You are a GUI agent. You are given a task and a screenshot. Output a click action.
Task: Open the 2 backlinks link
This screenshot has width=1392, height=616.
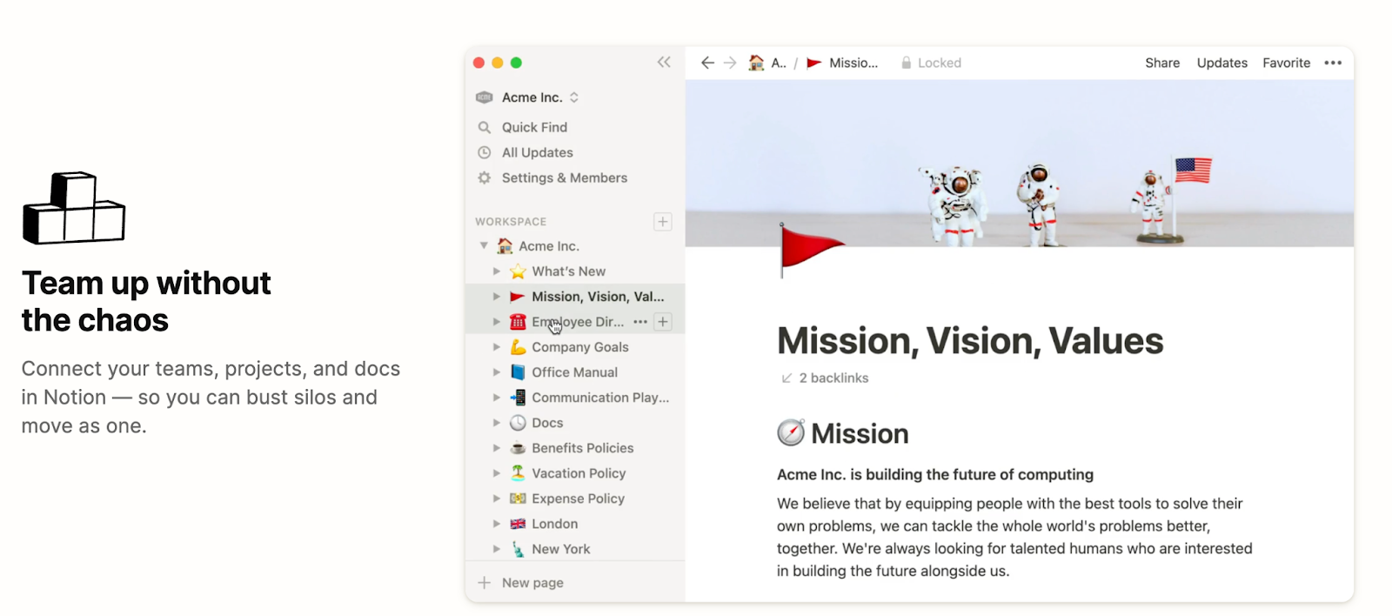825,378
